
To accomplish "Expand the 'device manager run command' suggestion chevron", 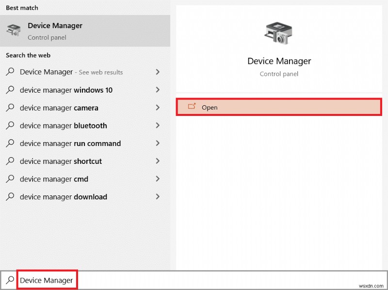I will coord(158,143).
